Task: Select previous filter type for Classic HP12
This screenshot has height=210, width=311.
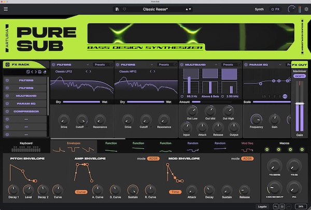Action: (150, 72)
